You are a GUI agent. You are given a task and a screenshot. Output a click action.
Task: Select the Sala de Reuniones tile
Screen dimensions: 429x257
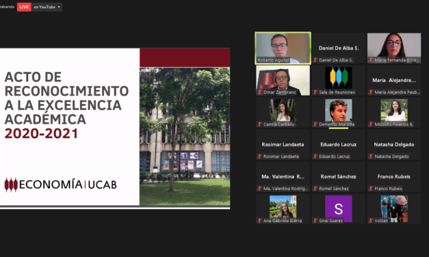339,81
